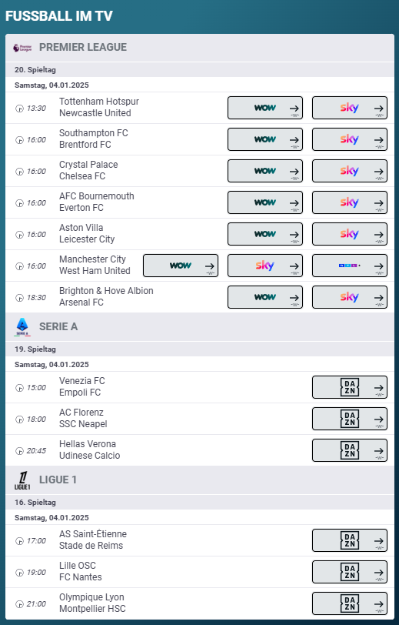Click the Ligue 1 section heading
The width and height of the screenshot is (399, 625).
coord(58,480)
